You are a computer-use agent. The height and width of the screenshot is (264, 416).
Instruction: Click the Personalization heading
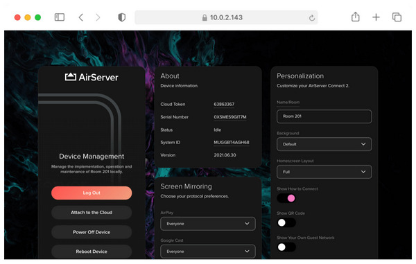point(300,76)
